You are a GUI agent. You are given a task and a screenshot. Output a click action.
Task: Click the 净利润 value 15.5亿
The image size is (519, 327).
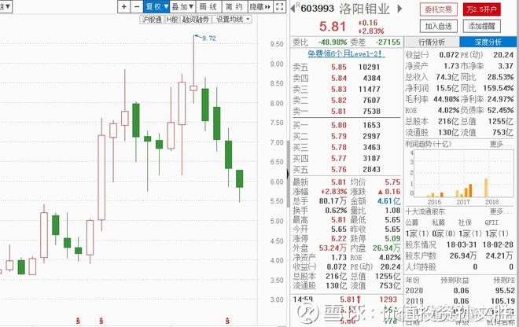coord(447,88)
